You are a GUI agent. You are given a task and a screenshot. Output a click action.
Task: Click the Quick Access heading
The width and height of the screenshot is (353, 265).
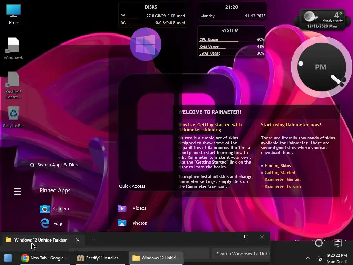132,186
